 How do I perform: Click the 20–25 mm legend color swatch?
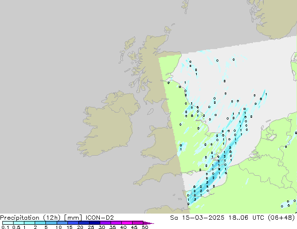point(83,223)
